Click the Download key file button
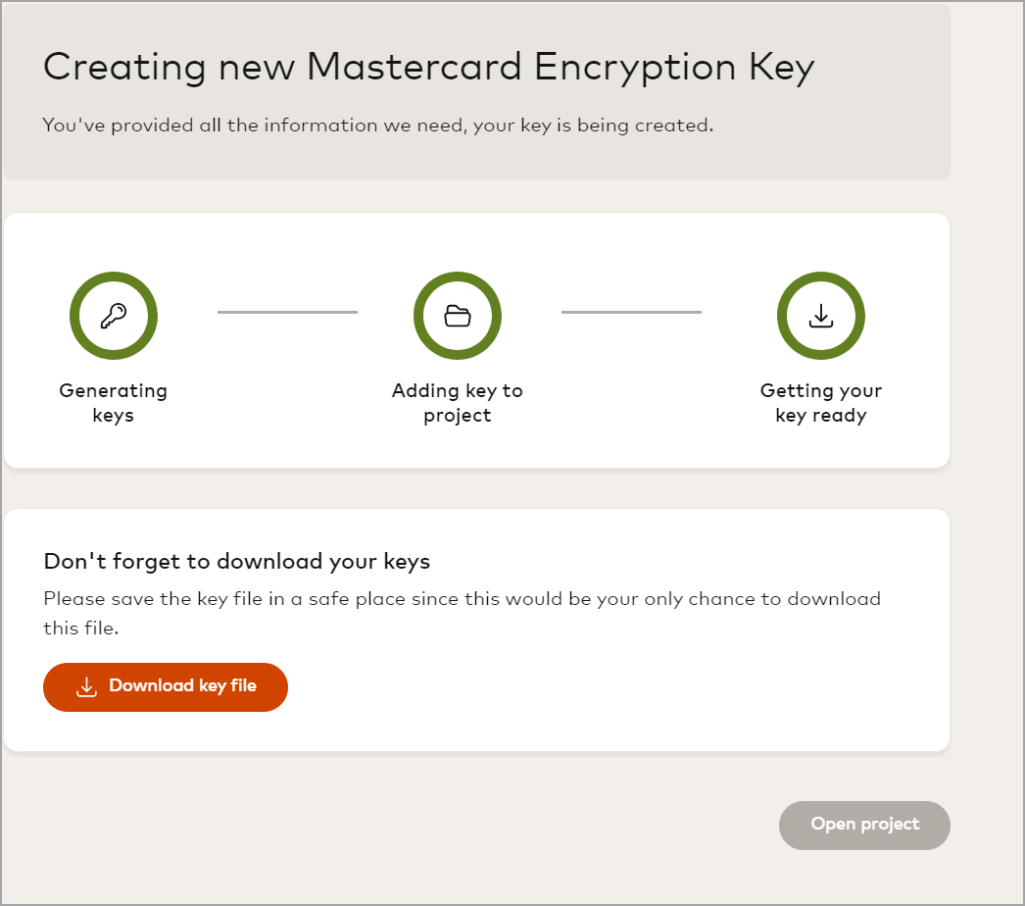Viewport: 1025px width, 906px height. point(165,686)
